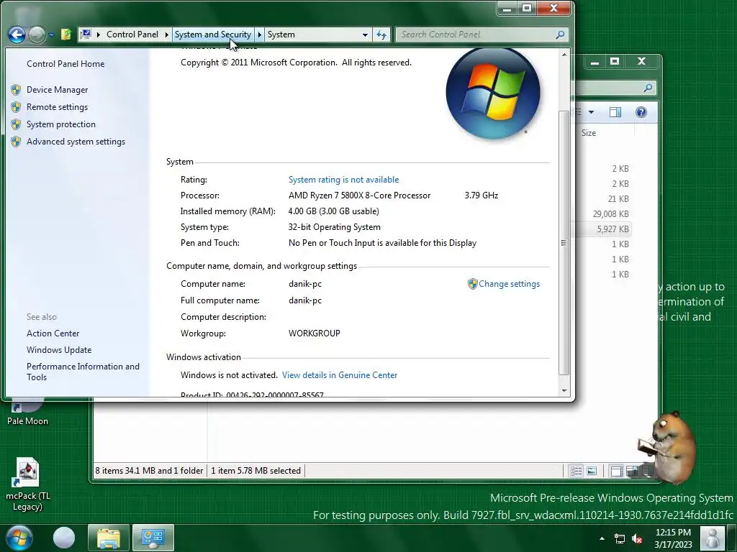Image resolution: width=737 pixels, height=552 pixels.
Task: Click the single pane layout icon in Explorer status bar
Action: point(616,471)
